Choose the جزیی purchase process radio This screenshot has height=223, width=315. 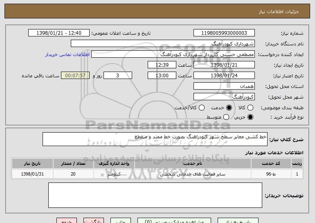click(x=250, y=117)
